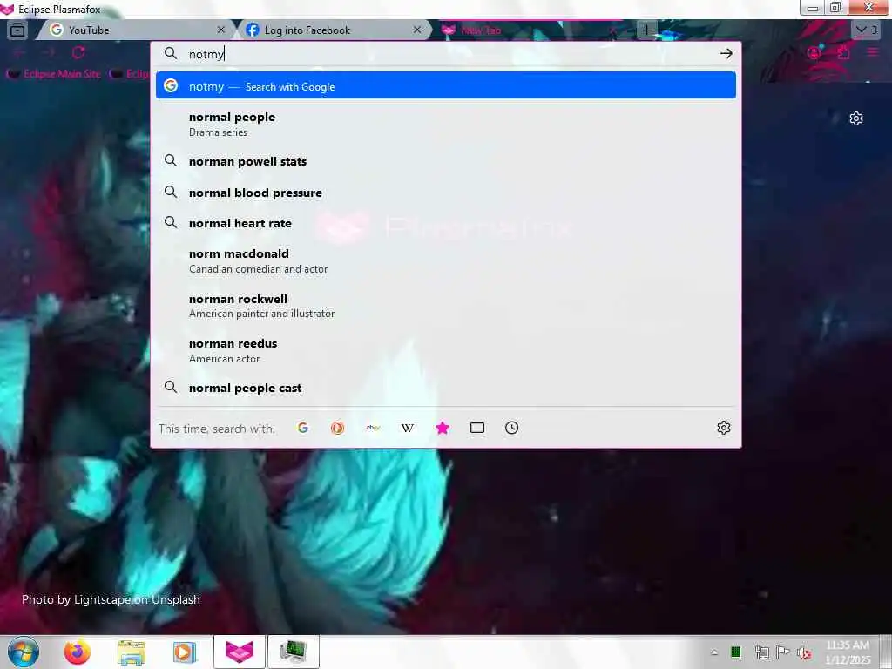The width and height of the screenshot is (892, 669).
Task: Search this time with DuckDuckGo icon
Action: 337,428
